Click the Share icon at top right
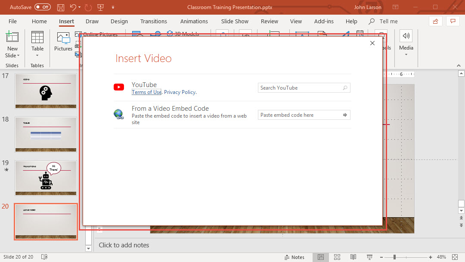This screenshot has width=465, height=262. 435,21
